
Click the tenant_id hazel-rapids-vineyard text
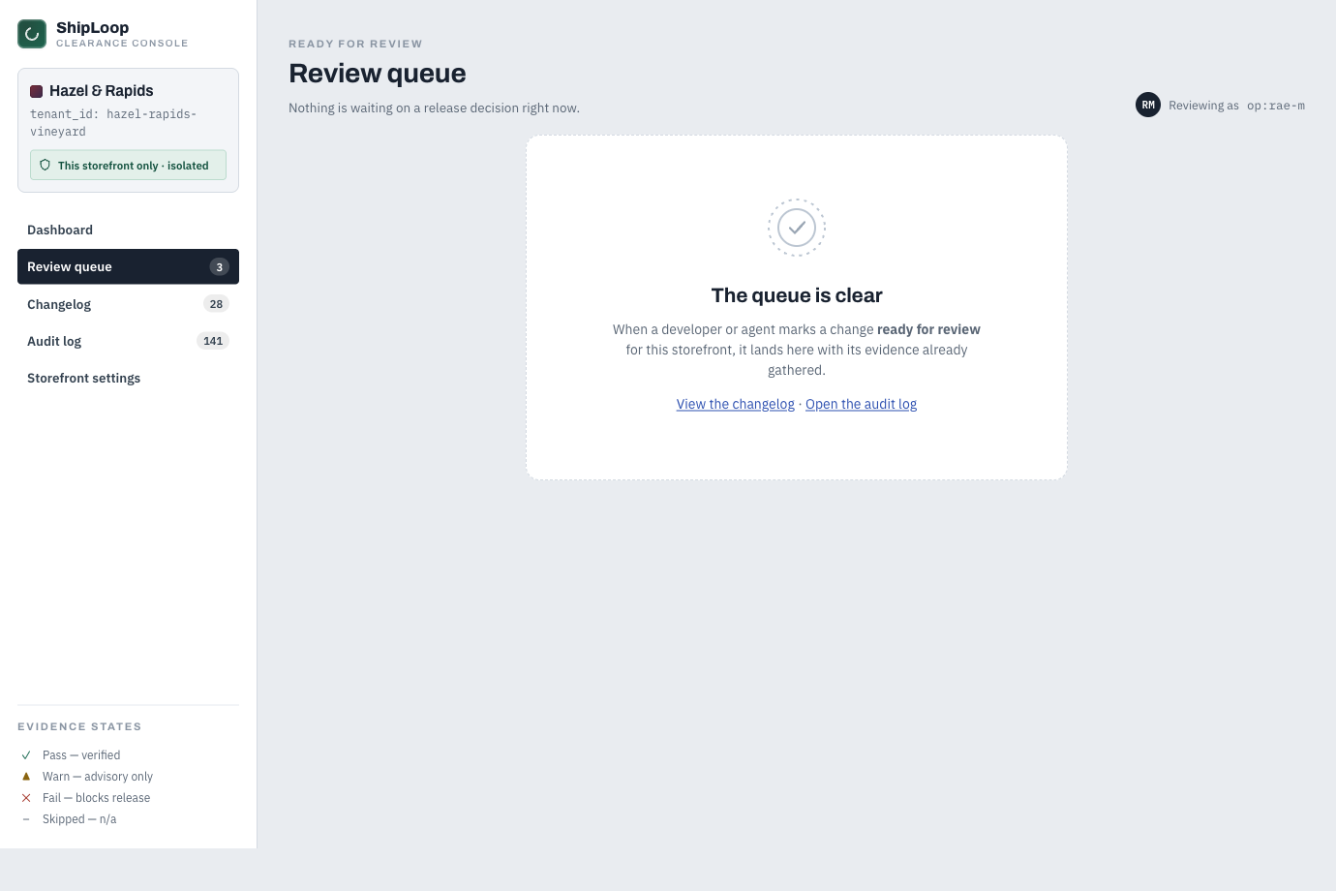click(x=113, y=123)
